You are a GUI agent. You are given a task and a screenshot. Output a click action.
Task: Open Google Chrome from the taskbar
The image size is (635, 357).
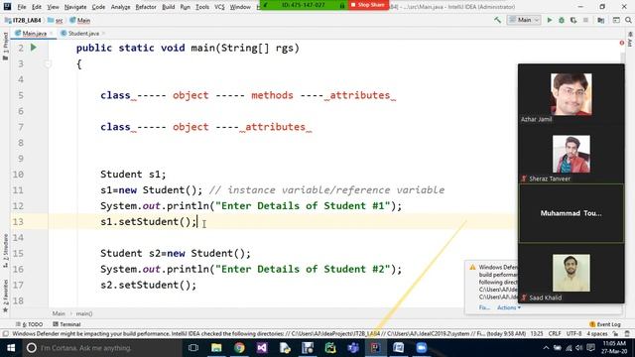pos(239,348)
